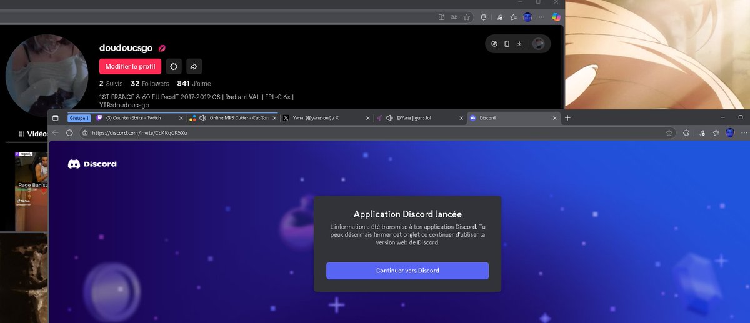Mute audio on MP3 Cutter tab
Image resolution: width=750 pixels, height=323 pixels.
pyautogui.click(x=202, y=117)
